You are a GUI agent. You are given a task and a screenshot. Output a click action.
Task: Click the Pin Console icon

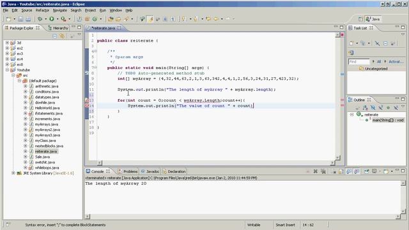[366, 171]
